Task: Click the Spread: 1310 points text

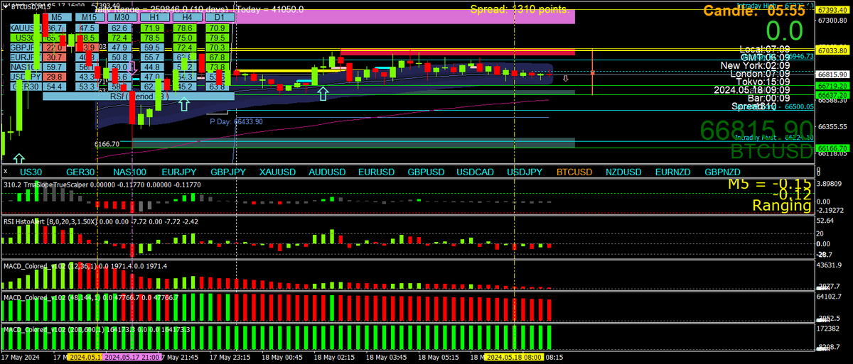Action: click(x=520, y=10)
